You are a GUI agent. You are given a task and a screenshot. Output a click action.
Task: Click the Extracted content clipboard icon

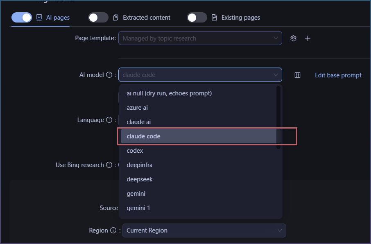pyautogui.click(x=116, y=18)
